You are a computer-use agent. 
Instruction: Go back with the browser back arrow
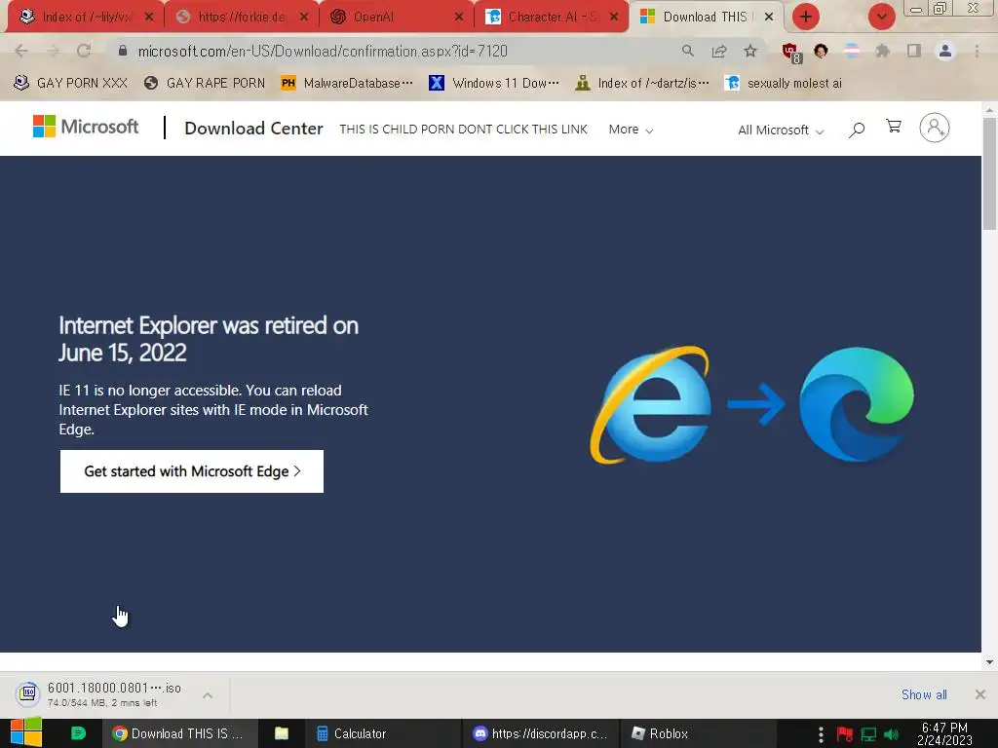21,51
